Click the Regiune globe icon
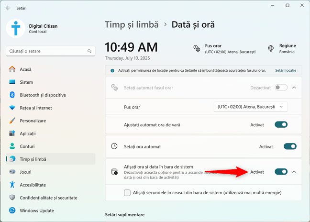Viewport: 310px width, 222px height. pyautogui.click(x=271, y=48)
